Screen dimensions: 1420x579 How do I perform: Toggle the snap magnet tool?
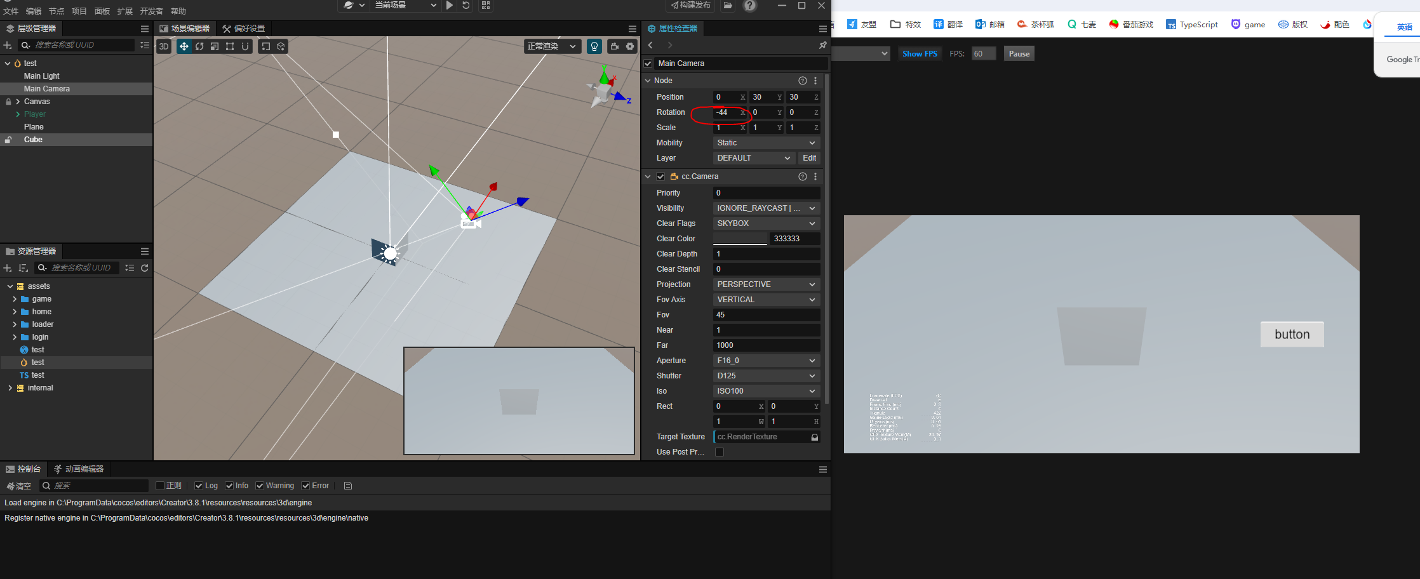tap(245, 46)
